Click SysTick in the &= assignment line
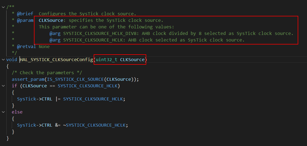 (x=27, y=125)
